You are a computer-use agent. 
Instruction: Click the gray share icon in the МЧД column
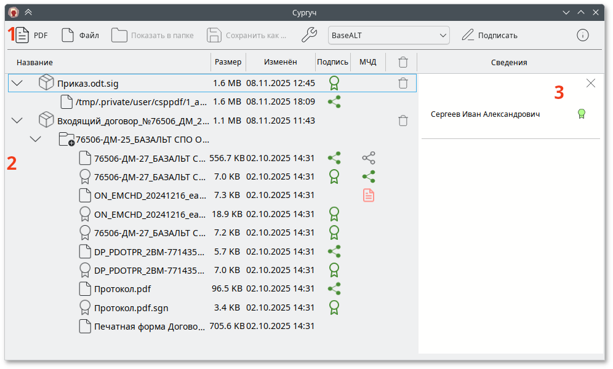click(368, 158)
